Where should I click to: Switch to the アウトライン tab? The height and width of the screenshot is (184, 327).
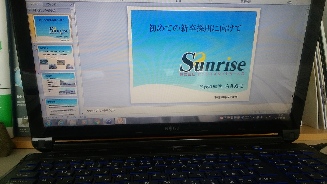[51, 4]
